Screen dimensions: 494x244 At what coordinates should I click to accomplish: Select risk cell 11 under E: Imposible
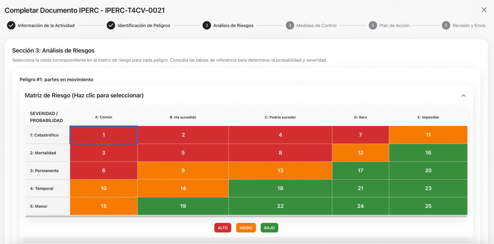click(x=428, y=135)
